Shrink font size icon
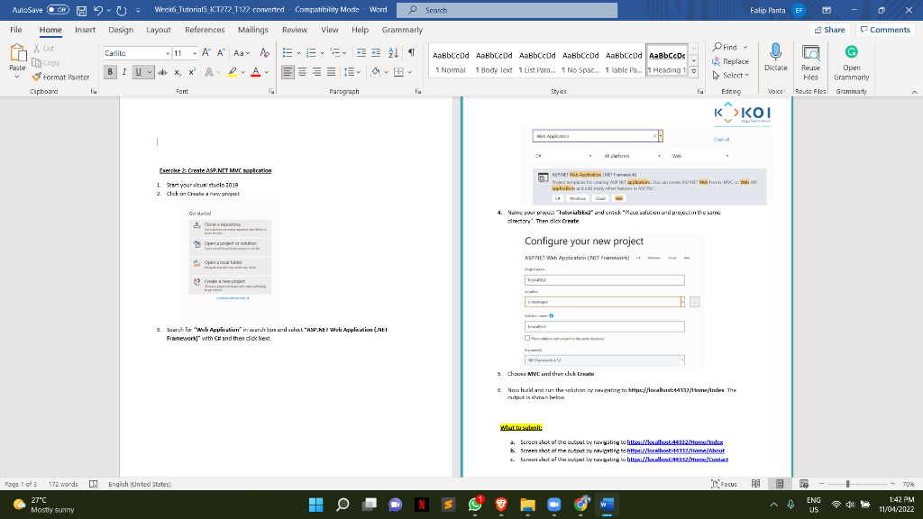Image resolution: width=923 pixels, height=519 pixels. (221, 53)
